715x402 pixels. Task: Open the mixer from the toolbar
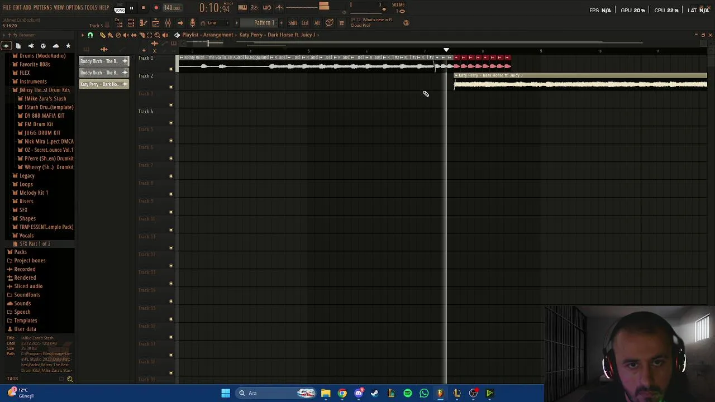168,23
